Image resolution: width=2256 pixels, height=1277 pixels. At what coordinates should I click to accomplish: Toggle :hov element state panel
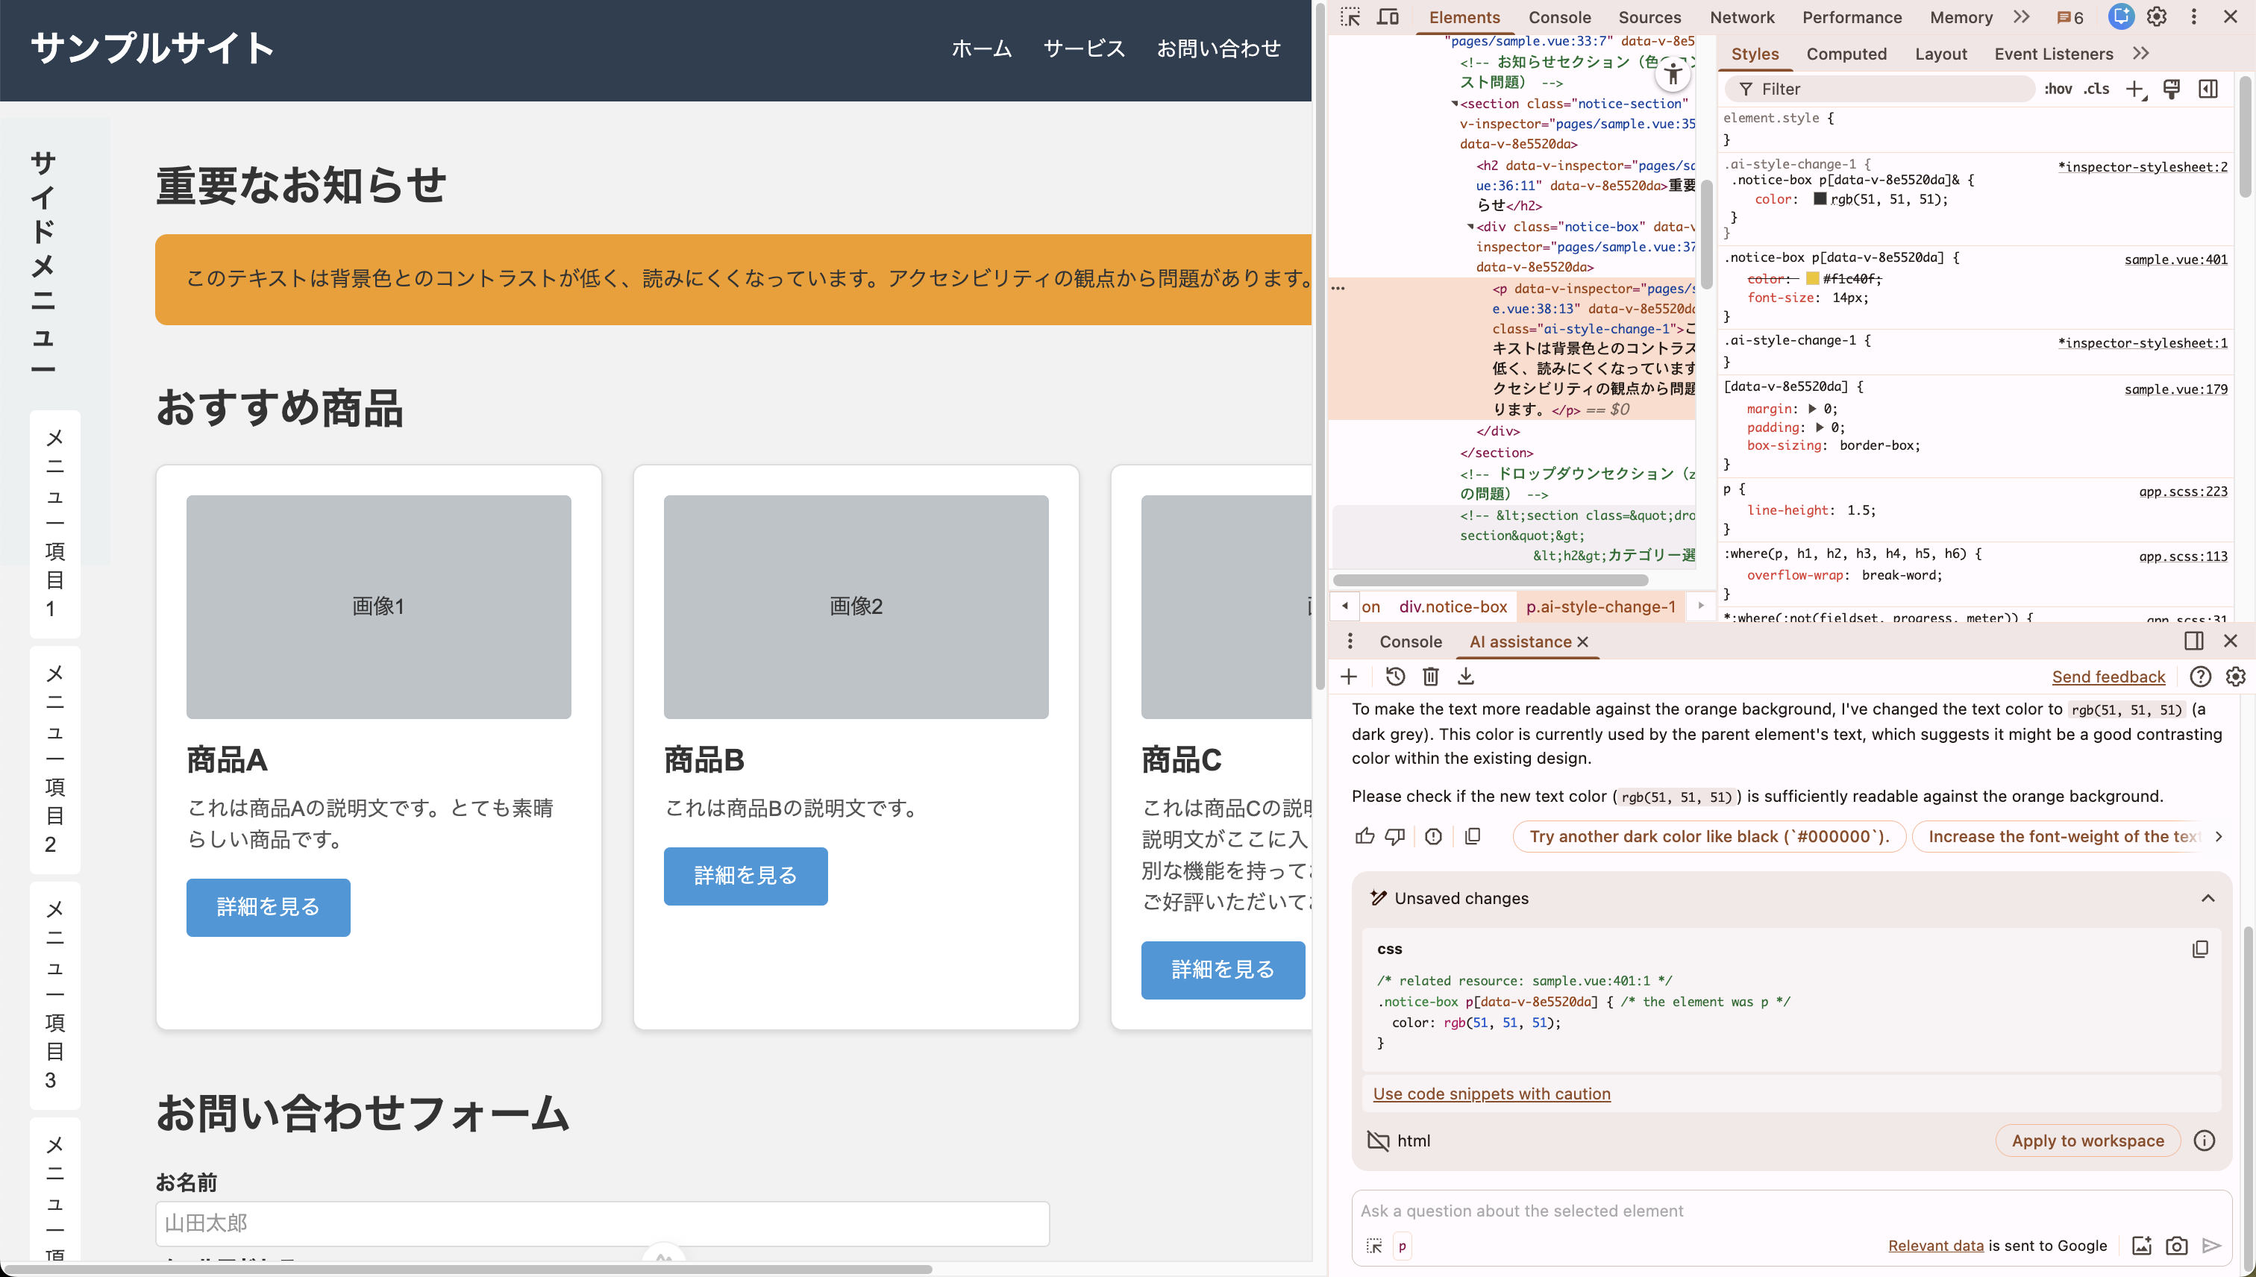(x=2058, y=89)
